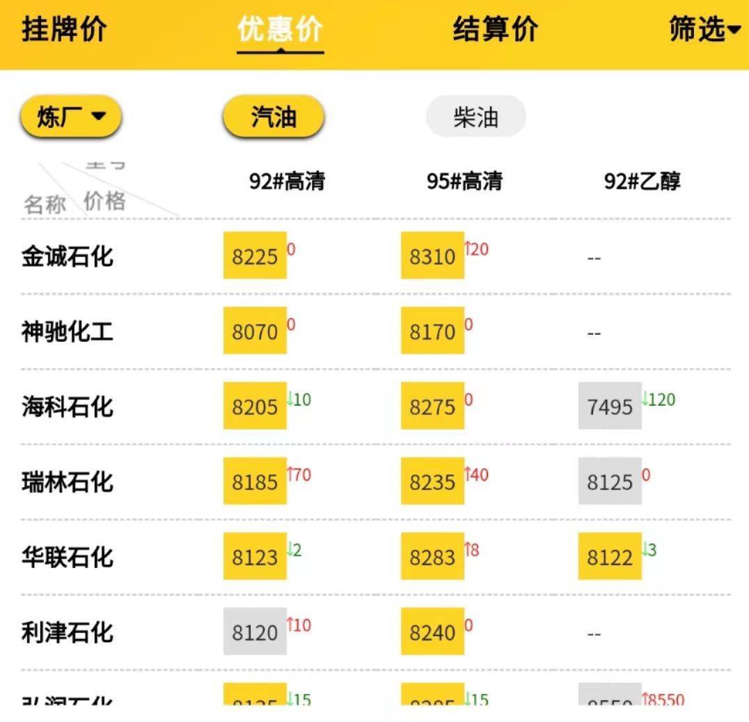Open 华联石化 refinery details
This screenshot has width=749, height=722.
68,557
